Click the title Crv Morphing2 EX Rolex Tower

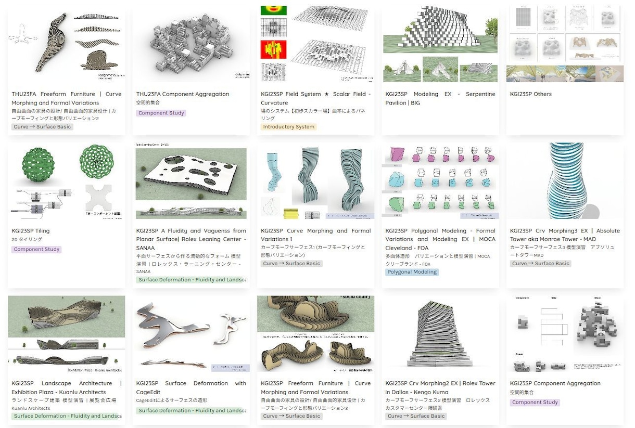pos(440,387)
